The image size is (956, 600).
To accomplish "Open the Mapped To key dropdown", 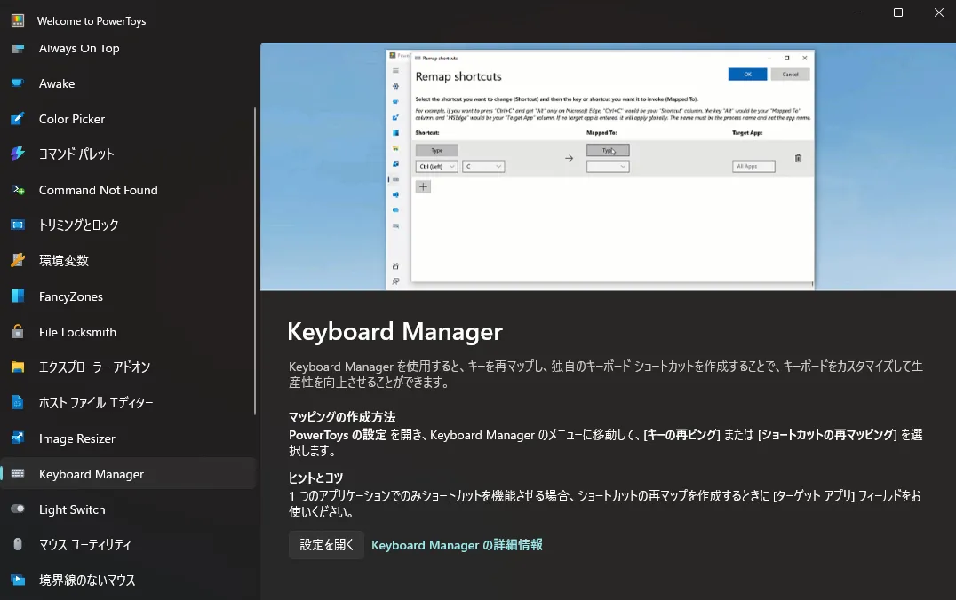I will 608,166.
